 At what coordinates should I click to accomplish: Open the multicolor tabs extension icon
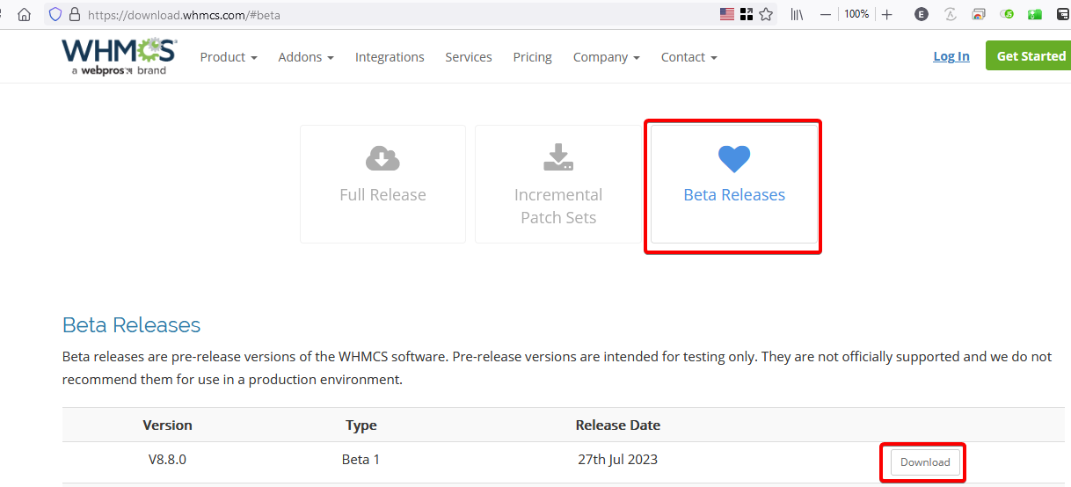pyautogui.click(x=979, y=14)
